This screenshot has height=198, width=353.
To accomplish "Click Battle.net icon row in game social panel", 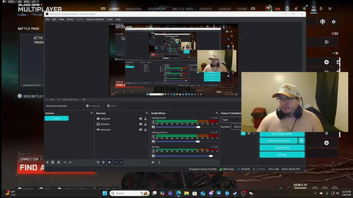I will 327,42.
